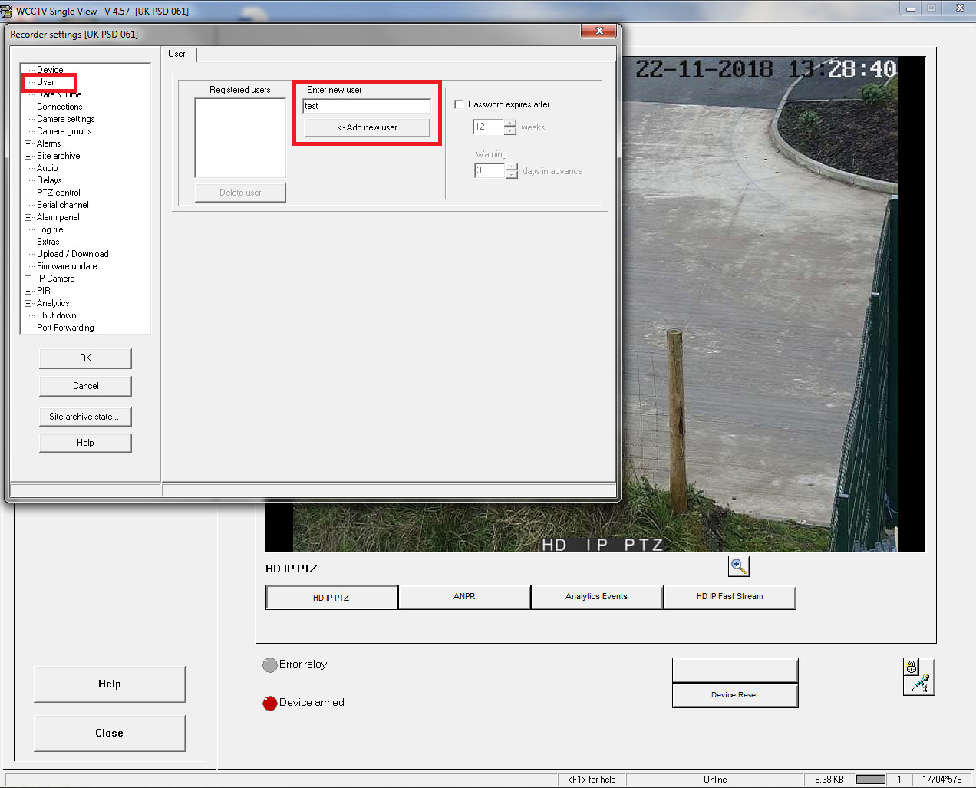Click the red Device armed indicator

(270, 703)
